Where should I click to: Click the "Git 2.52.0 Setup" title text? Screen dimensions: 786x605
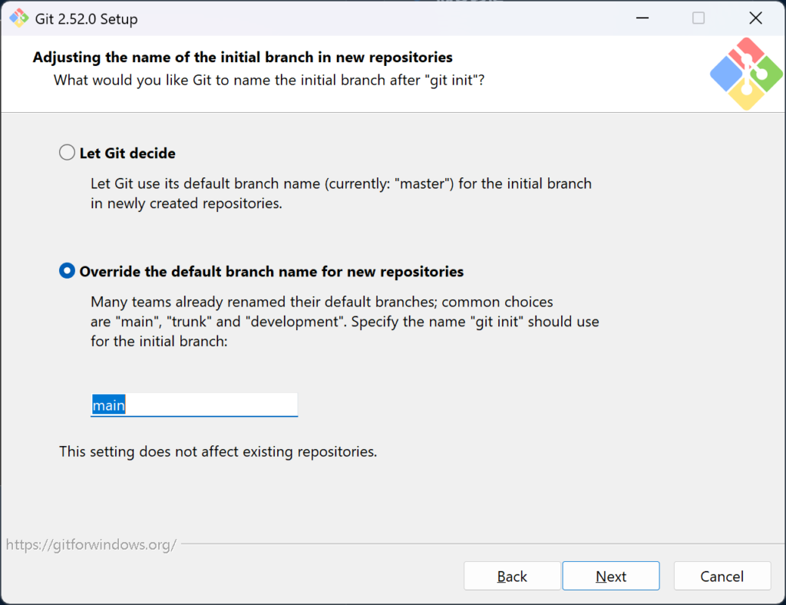pos(86,19)
